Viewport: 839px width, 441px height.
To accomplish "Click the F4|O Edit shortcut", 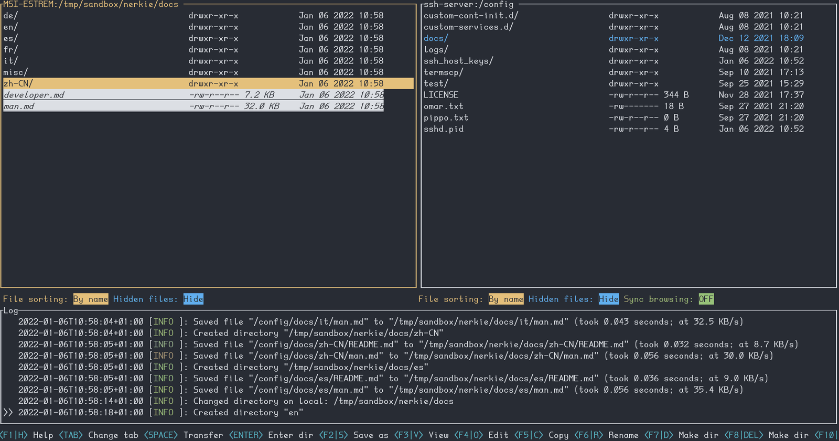I will tap(481, 435).
